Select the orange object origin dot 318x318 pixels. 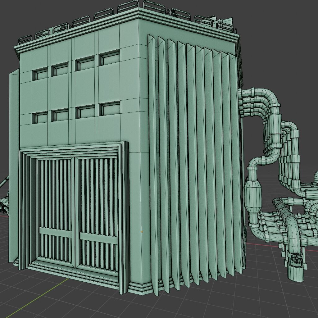142,231
